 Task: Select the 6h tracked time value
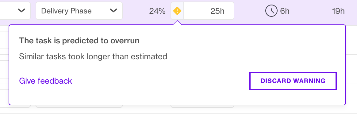[285, 11]
